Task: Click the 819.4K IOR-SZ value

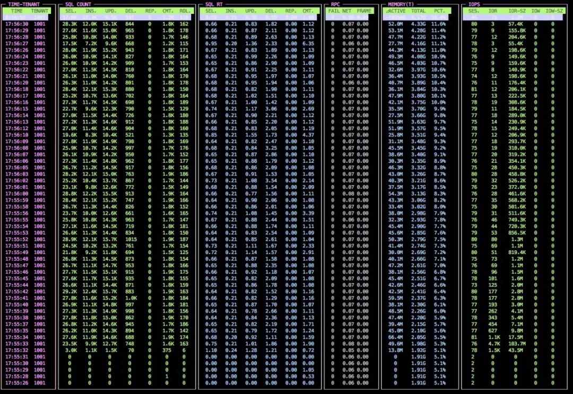Action: pos(517,252)
